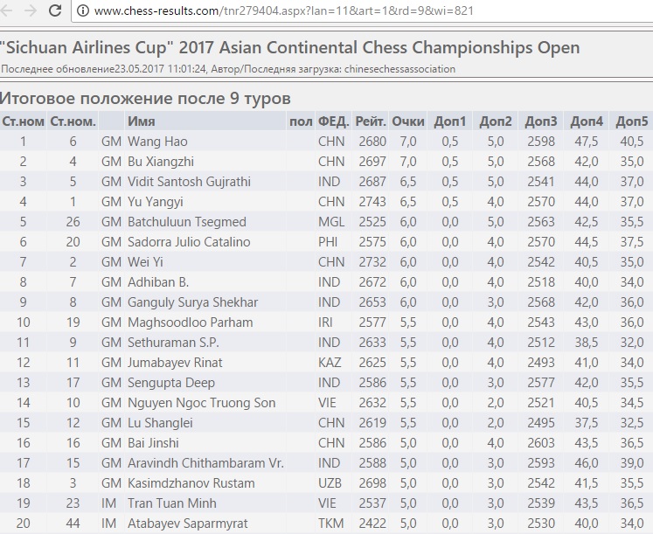Click the ФЕД. column header
Image resolution: width=653 pixels, height=534 pixels.
(333, 121)
